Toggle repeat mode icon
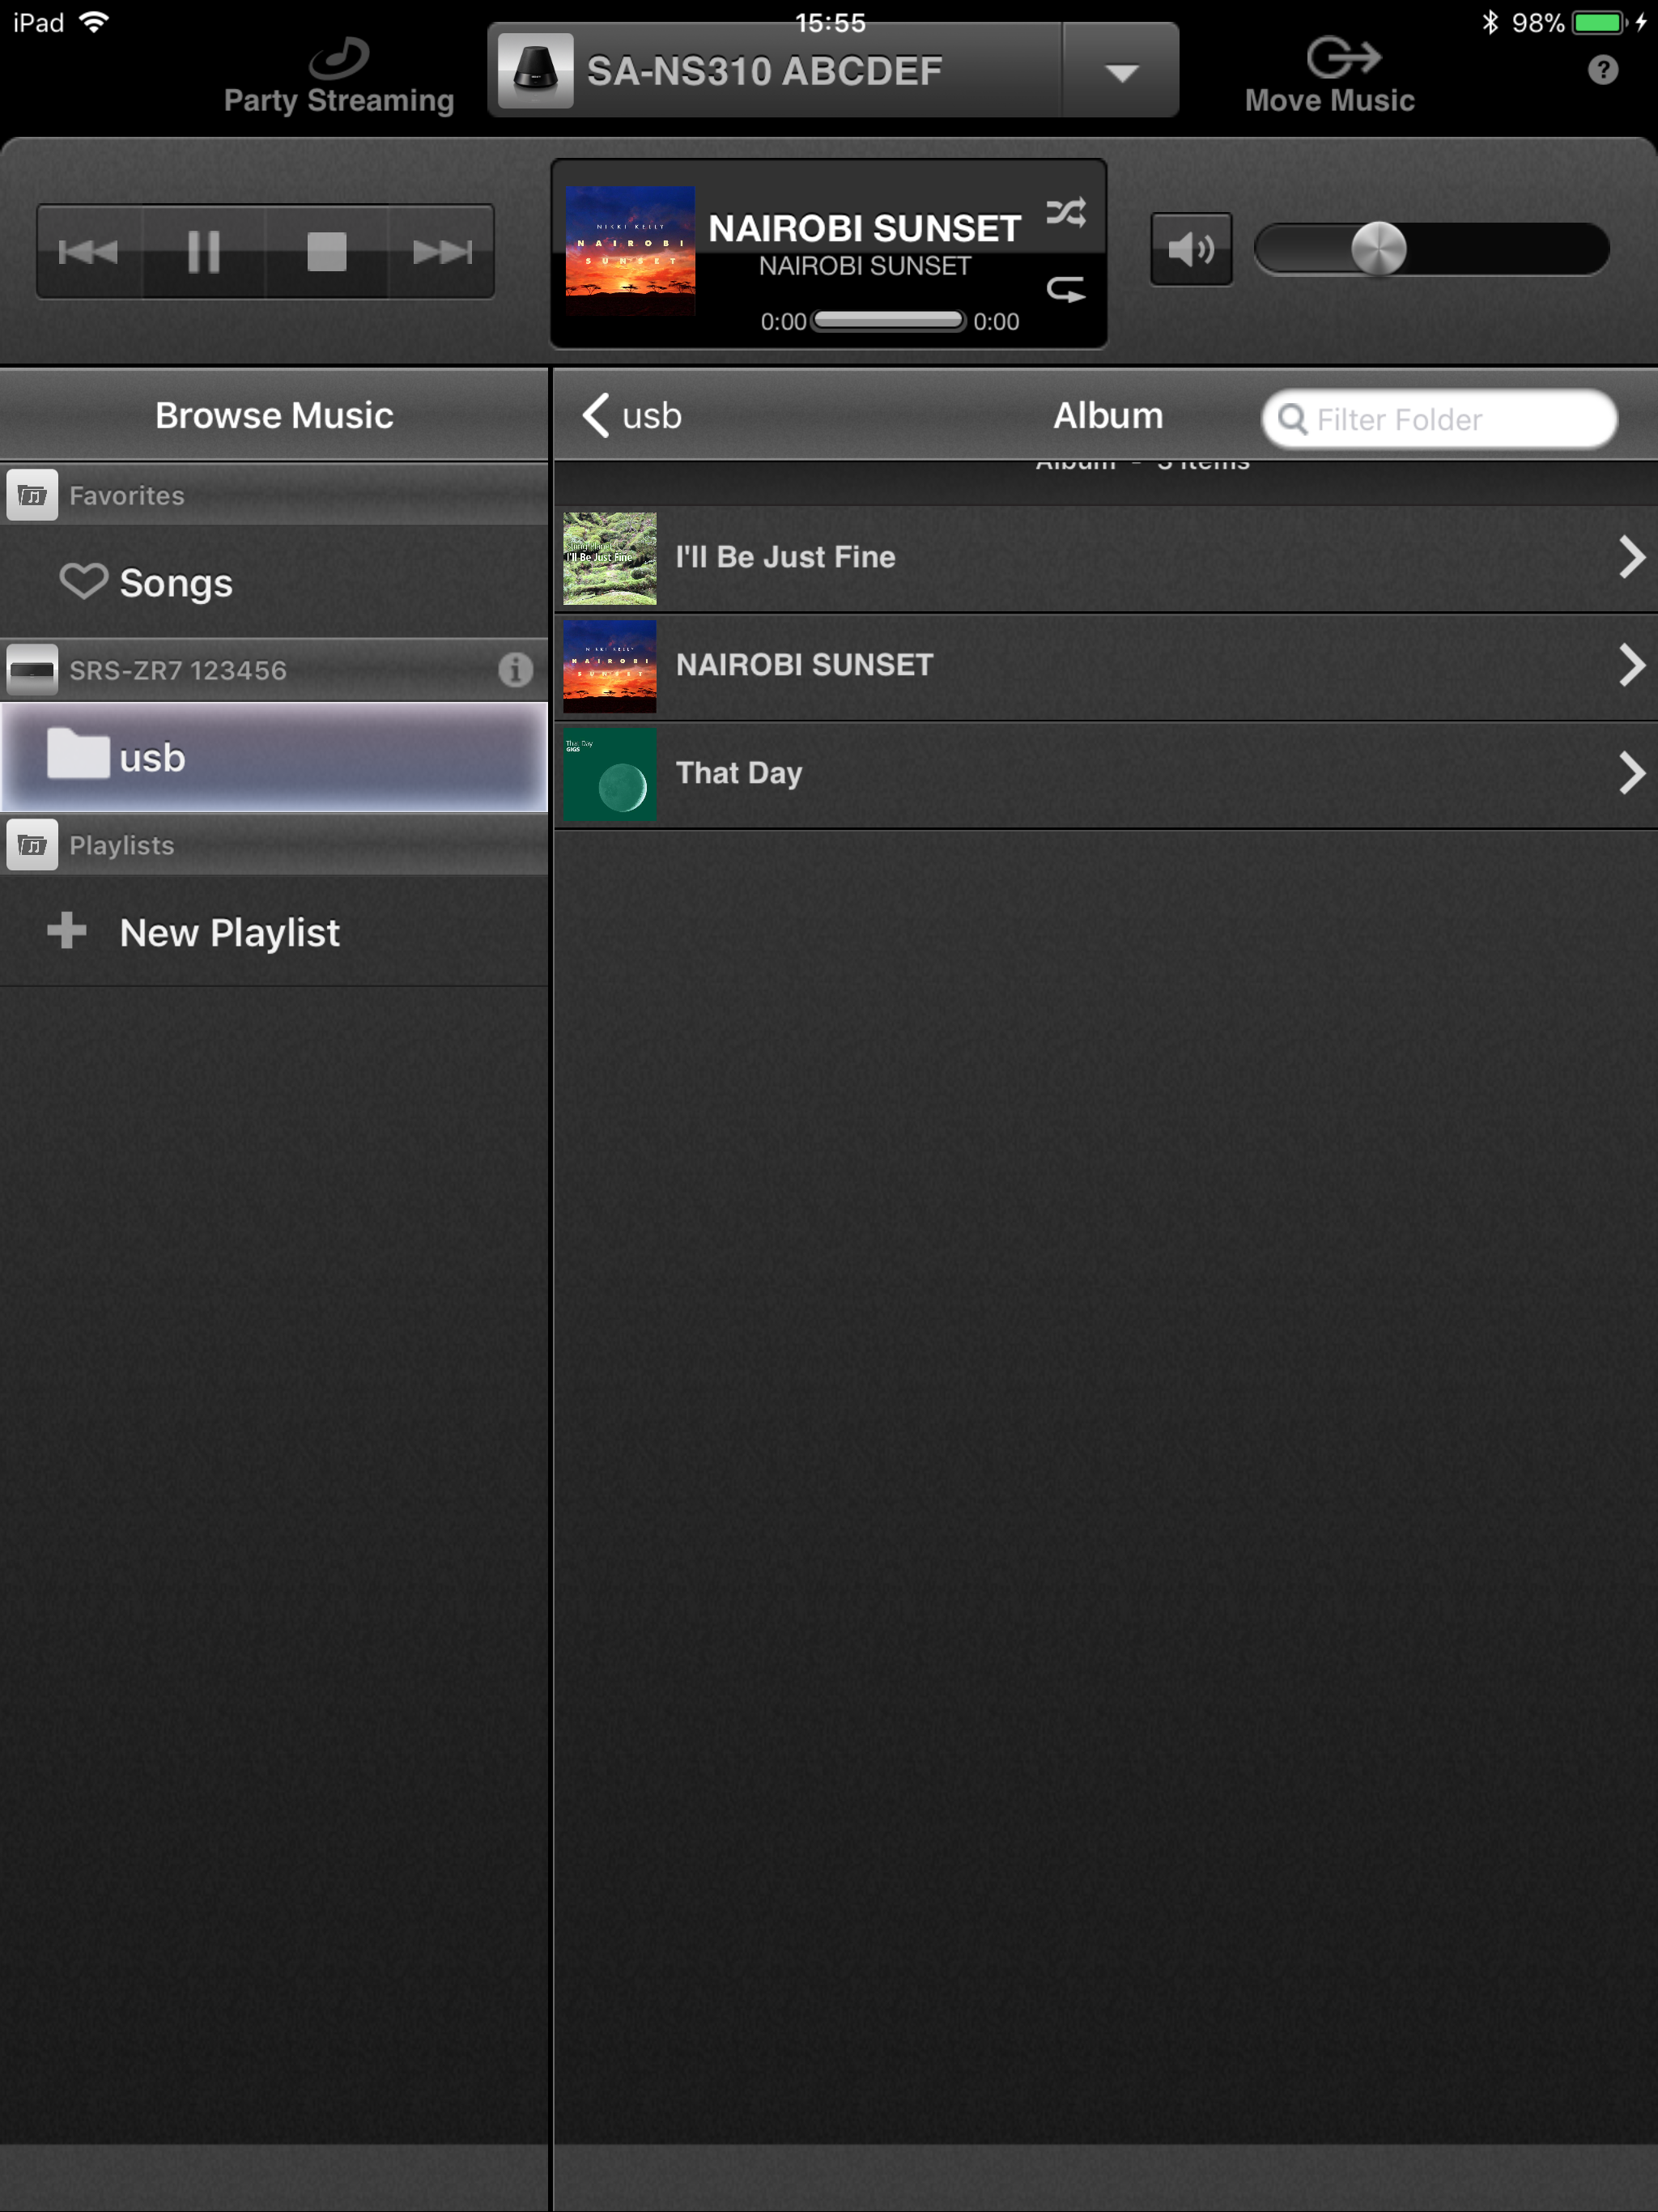 click(x=1065, y=290)
